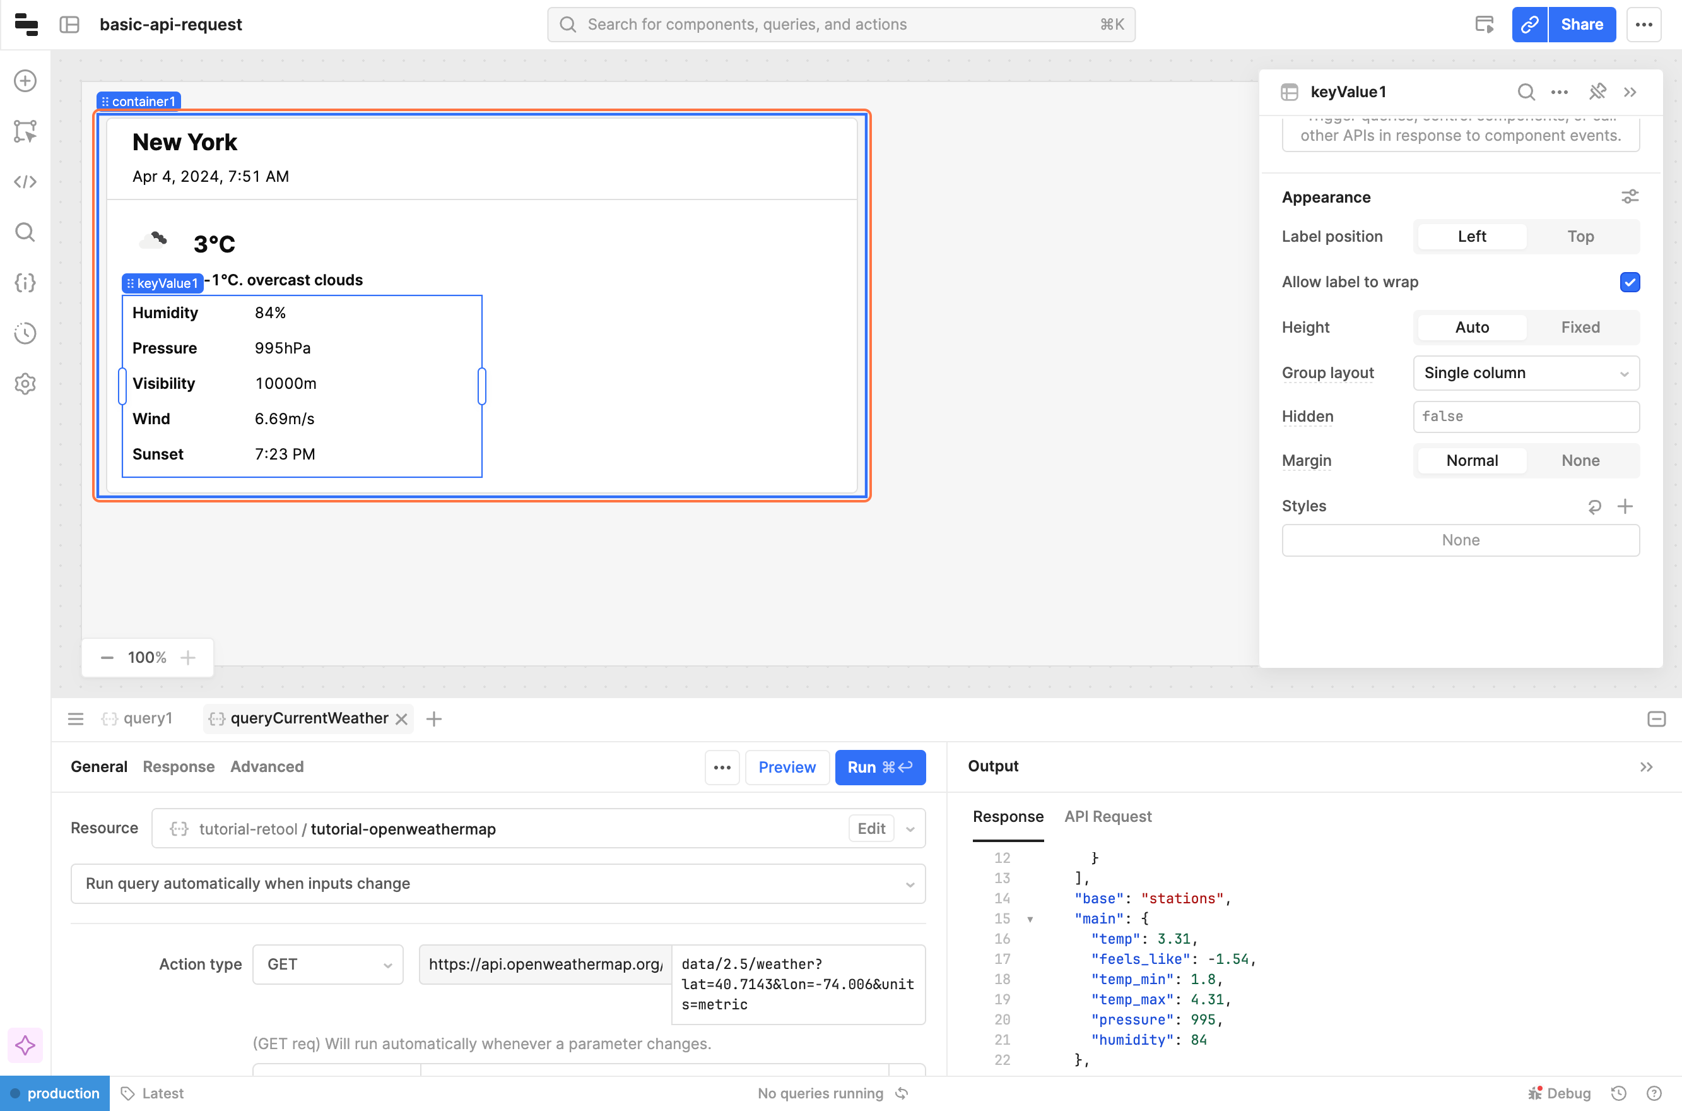
Task: Open the code panel icon in left sidebar
Action: (x=25, y=182)
